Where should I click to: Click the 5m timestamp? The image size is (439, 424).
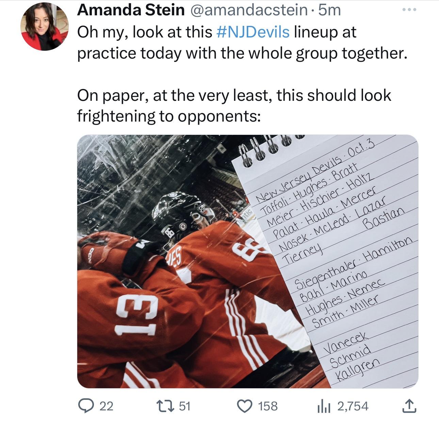coord(329,10)
